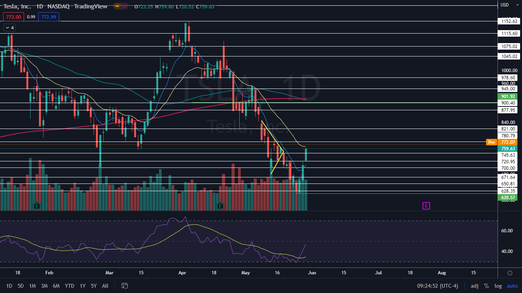Click the purple upcoming earnings marker
Screen dimensions: 522x293
click(426, 206)
